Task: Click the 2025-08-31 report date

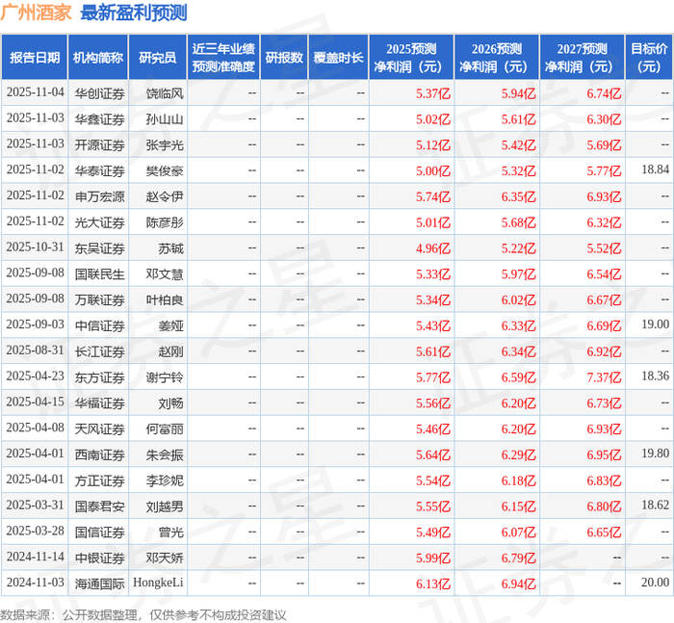Action: 36,350
